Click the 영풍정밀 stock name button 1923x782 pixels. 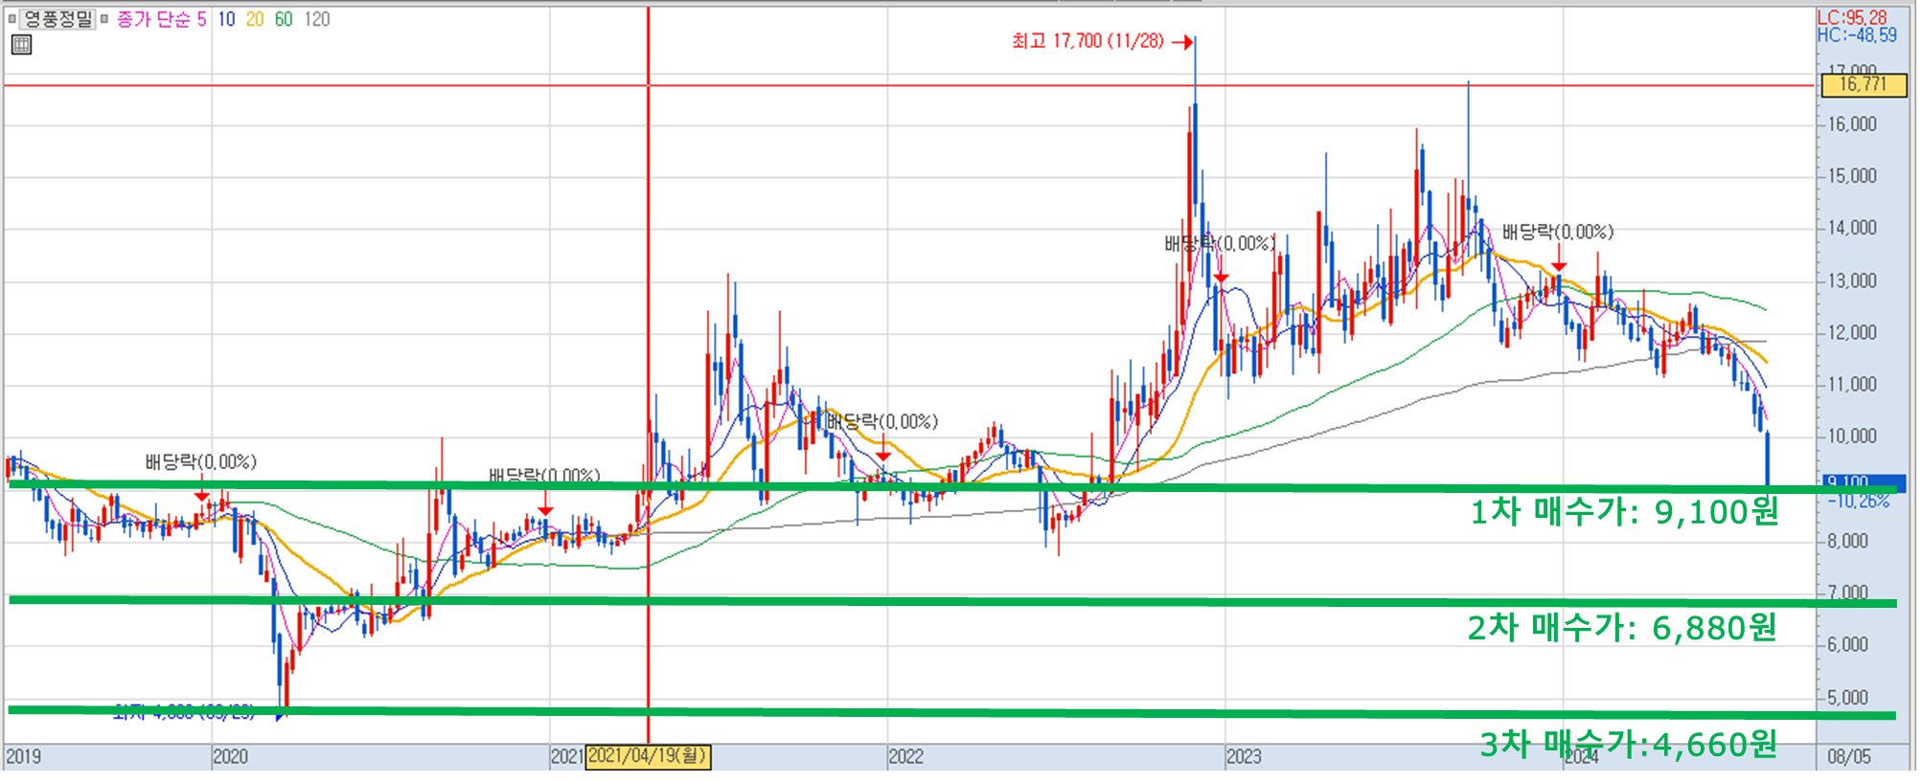[57, 19]
